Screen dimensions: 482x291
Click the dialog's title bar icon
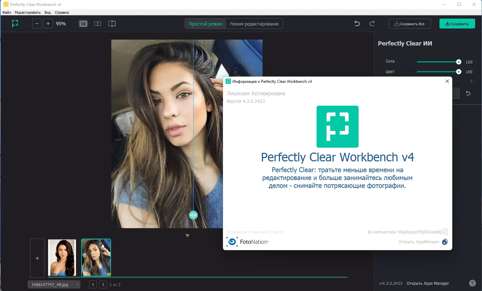228,81
